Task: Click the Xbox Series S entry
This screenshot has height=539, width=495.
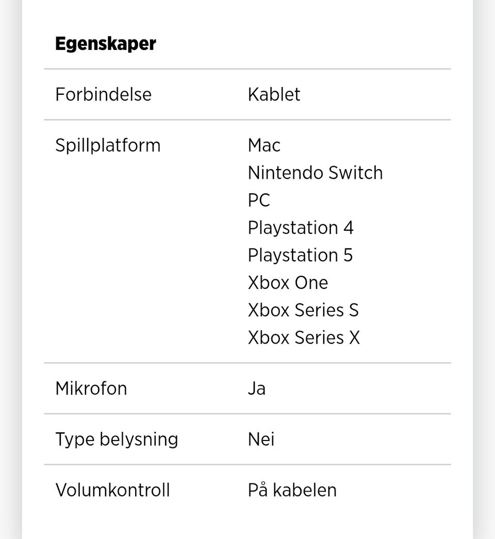Action: [x=303, y=310]
